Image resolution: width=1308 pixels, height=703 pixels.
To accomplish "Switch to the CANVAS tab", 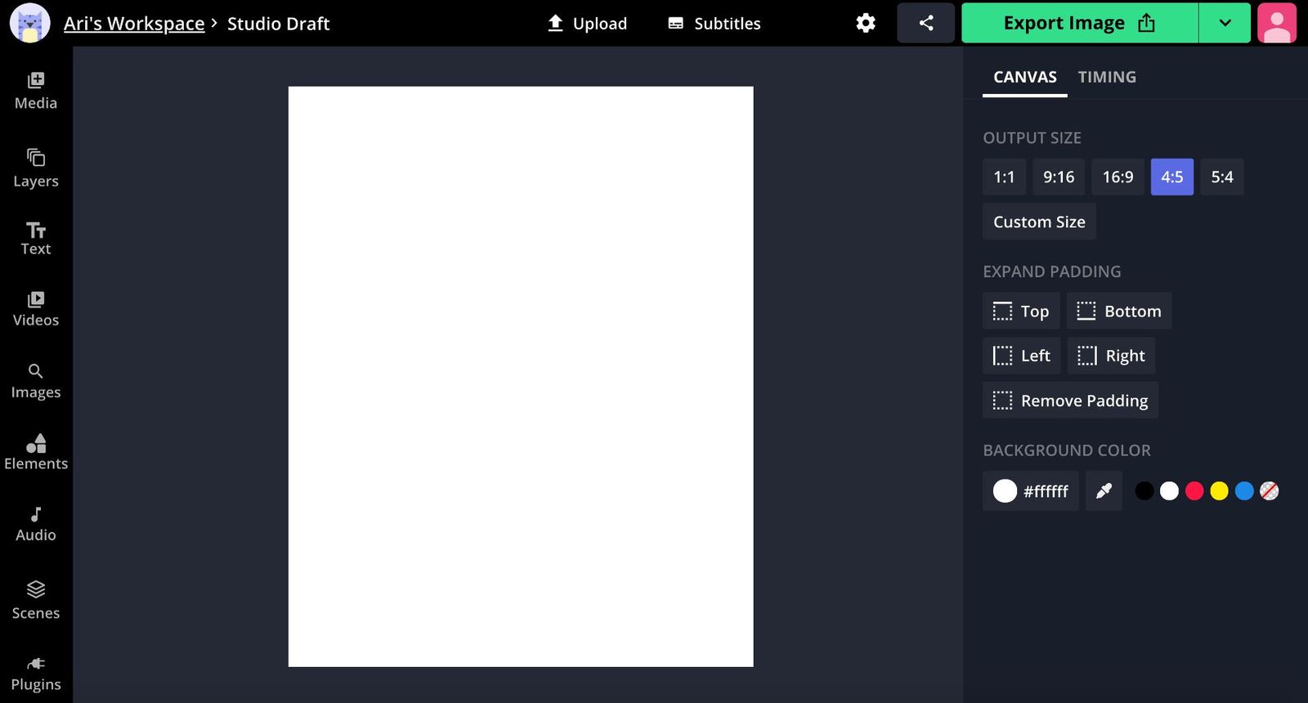I will coord(1025,77).
